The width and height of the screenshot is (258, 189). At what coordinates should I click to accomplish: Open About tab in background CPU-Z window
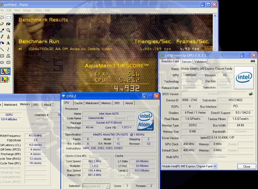pos(47,105)
